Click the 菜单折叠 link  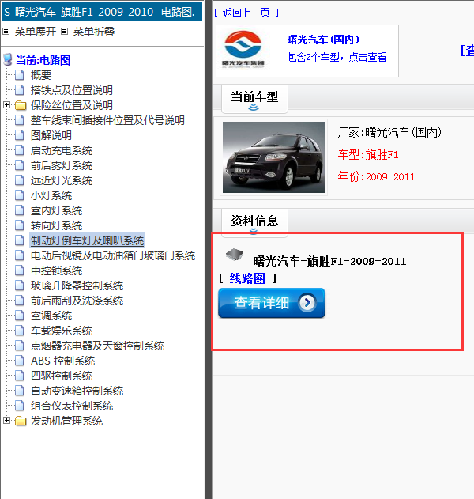point(94,32)
